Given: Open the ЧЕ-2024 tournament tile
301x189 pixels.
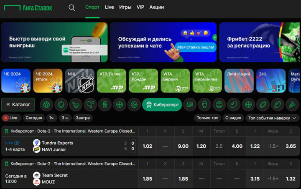Looking at the screenshot, I should click(x=16, y=81).
